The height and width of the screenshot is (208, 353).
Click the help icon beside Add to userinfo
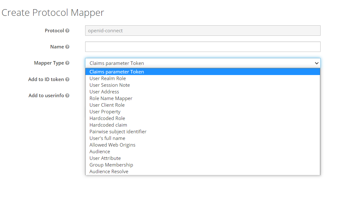67,96
